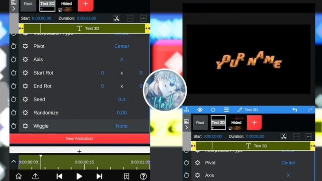Click the export share icon
The width and height of the screenshot is (322, 181).
point(35,176)
